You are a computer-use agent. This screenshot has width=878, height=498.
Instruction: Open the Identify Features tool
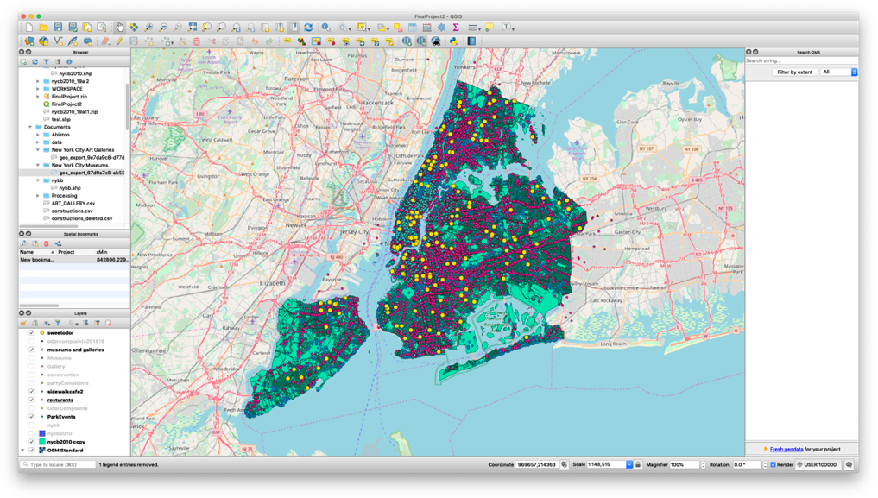point(324,28)
